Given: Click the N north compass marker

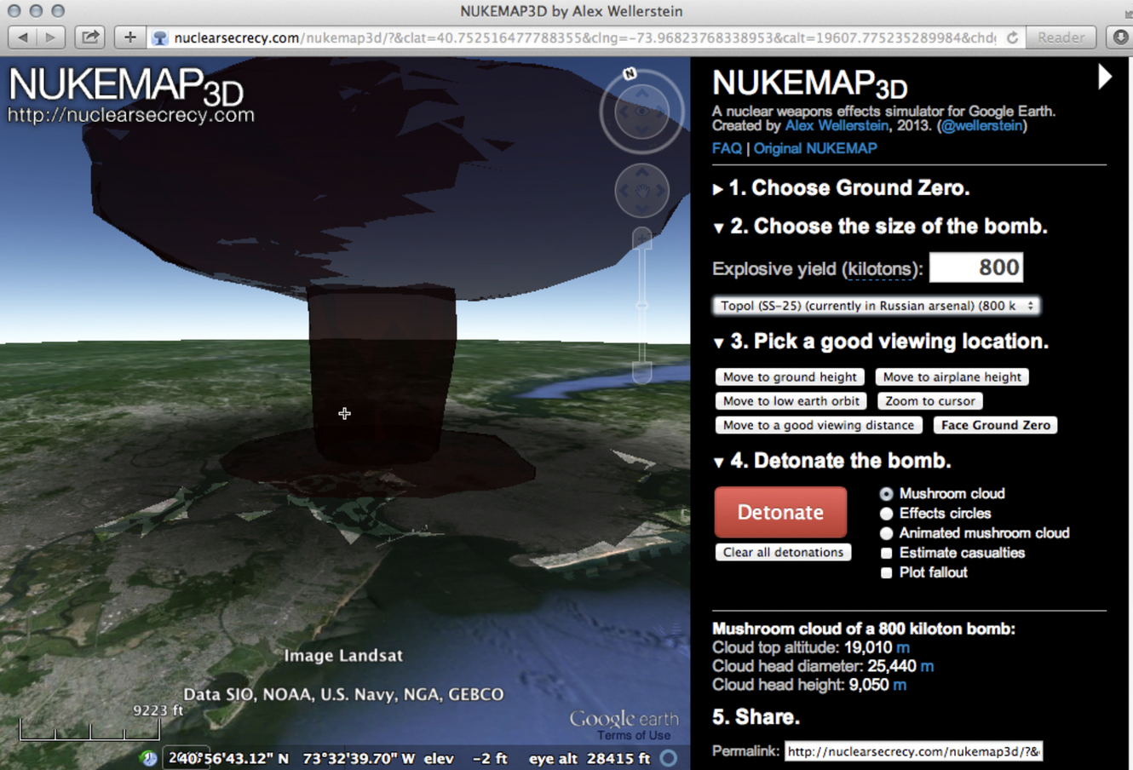Looking at the screenshot, I should tap(630, 74).
